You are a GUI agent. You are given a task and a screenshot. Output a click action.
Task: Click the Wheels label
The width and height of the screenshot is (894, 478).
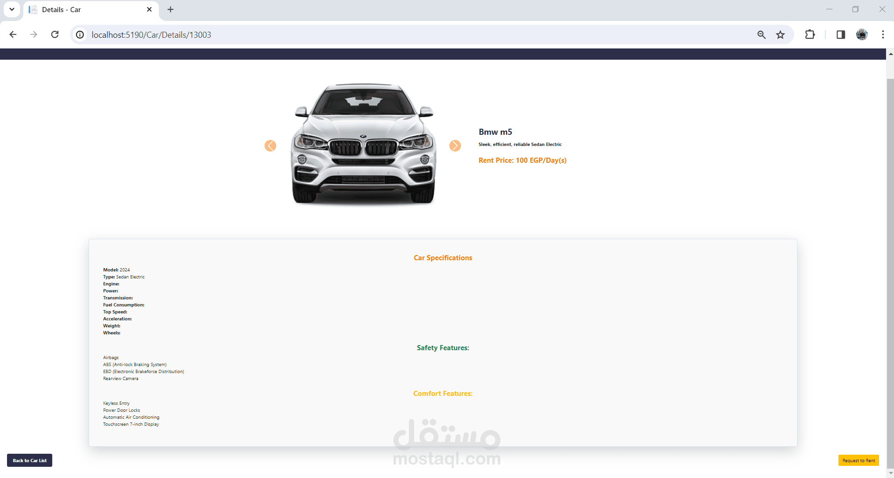tap(112, 333)
